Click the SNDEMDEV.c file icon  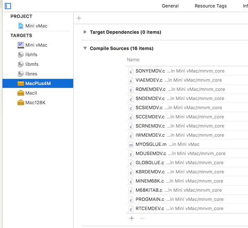(131, 98)
